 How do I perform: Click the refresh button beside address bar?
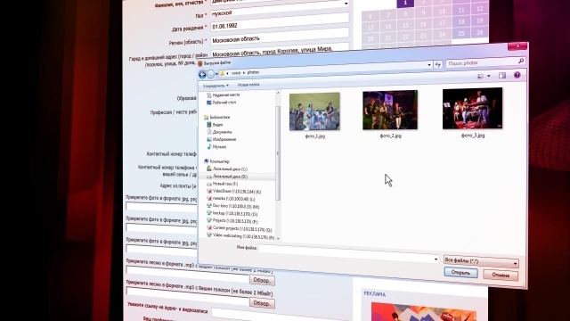pos(438,64)
